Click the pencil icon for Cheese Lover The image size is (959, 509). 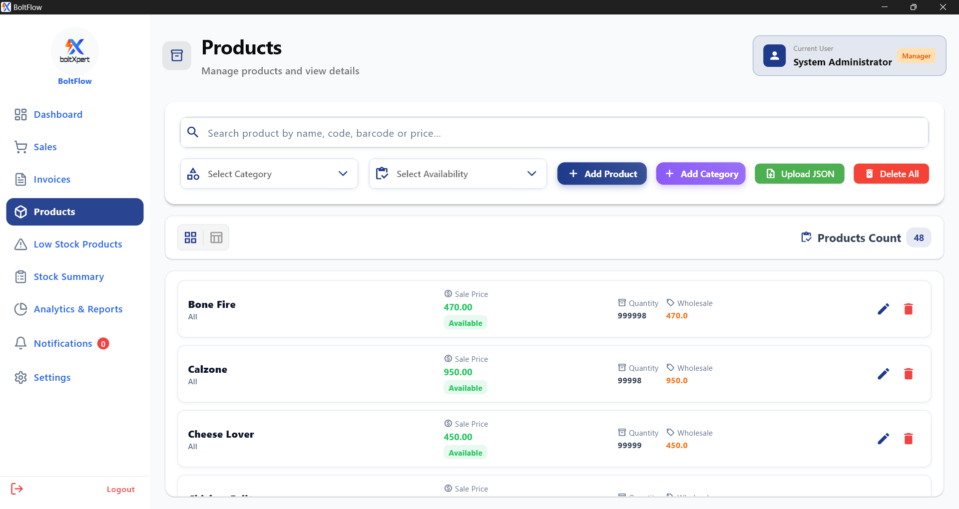pyautogui.click(x=883, y=439)
